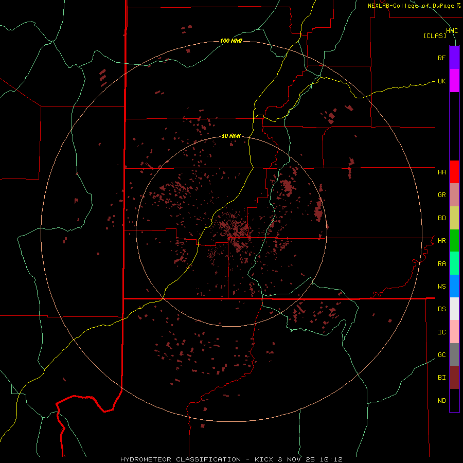Click the dark red BI swatch
The image size is (463, 463).
tap(454, 378)
